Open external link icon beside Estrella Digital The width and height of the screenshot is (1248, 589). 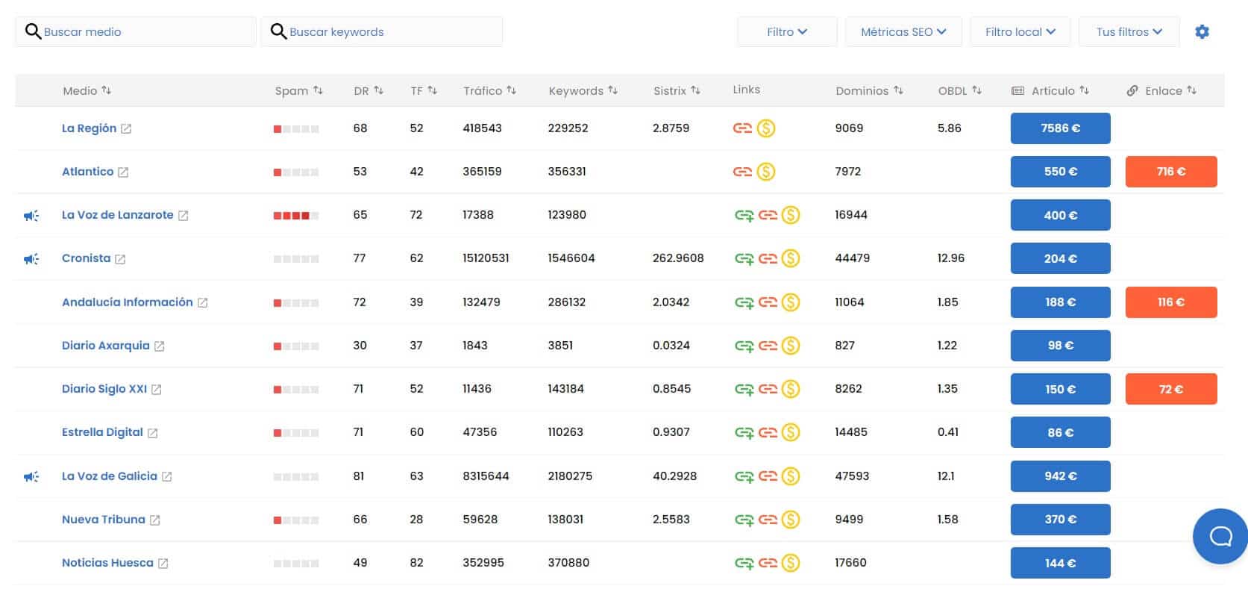point(152,433)
